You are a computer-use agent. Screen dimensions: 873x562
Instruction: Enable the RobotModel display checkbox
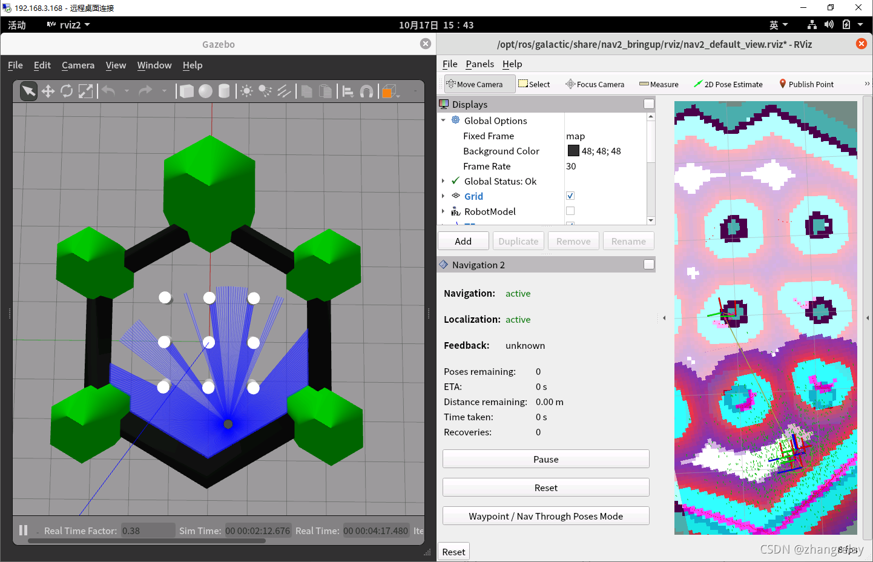tap(570, 211)
